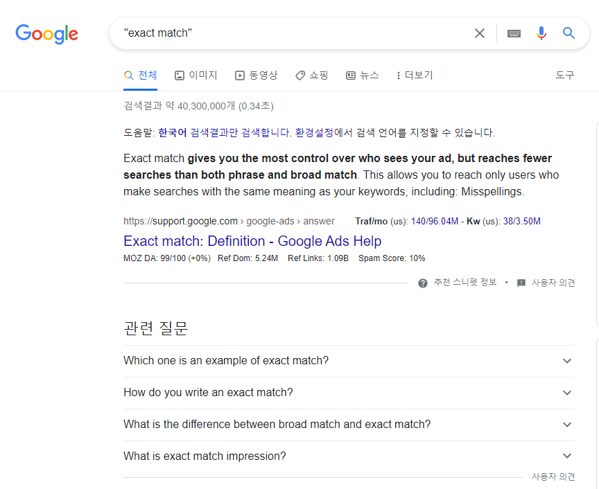
Task: Switch to the 동영상 tab
Action: [x=256, y=75]
